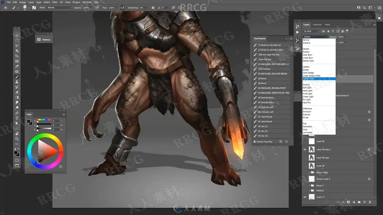Open the Patterns panel button

44,39
